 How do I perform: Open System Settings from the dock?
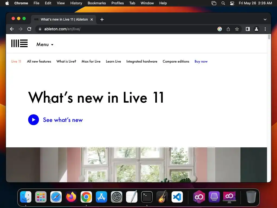tap(117, 197)
